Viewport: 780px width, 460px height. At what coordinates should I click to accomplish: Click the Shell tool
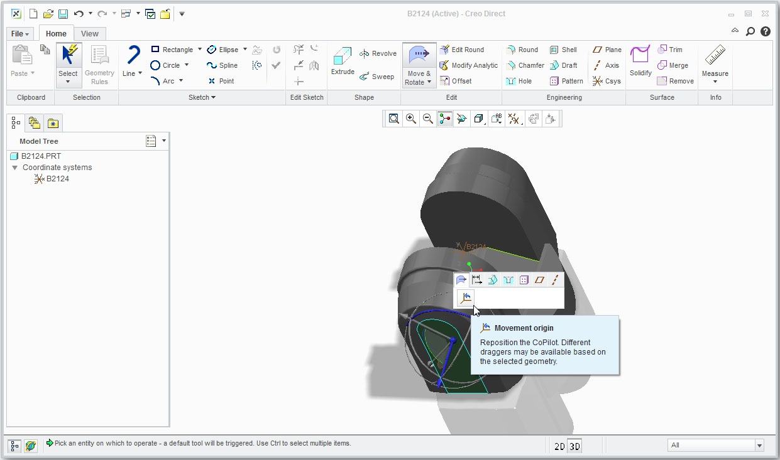[x=563, y=50]
